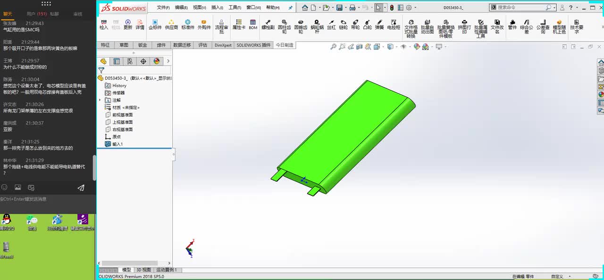Open the Help question-mark dropdown arrow
This screenshot has width=604, height=280.
[x=577, y=8]
